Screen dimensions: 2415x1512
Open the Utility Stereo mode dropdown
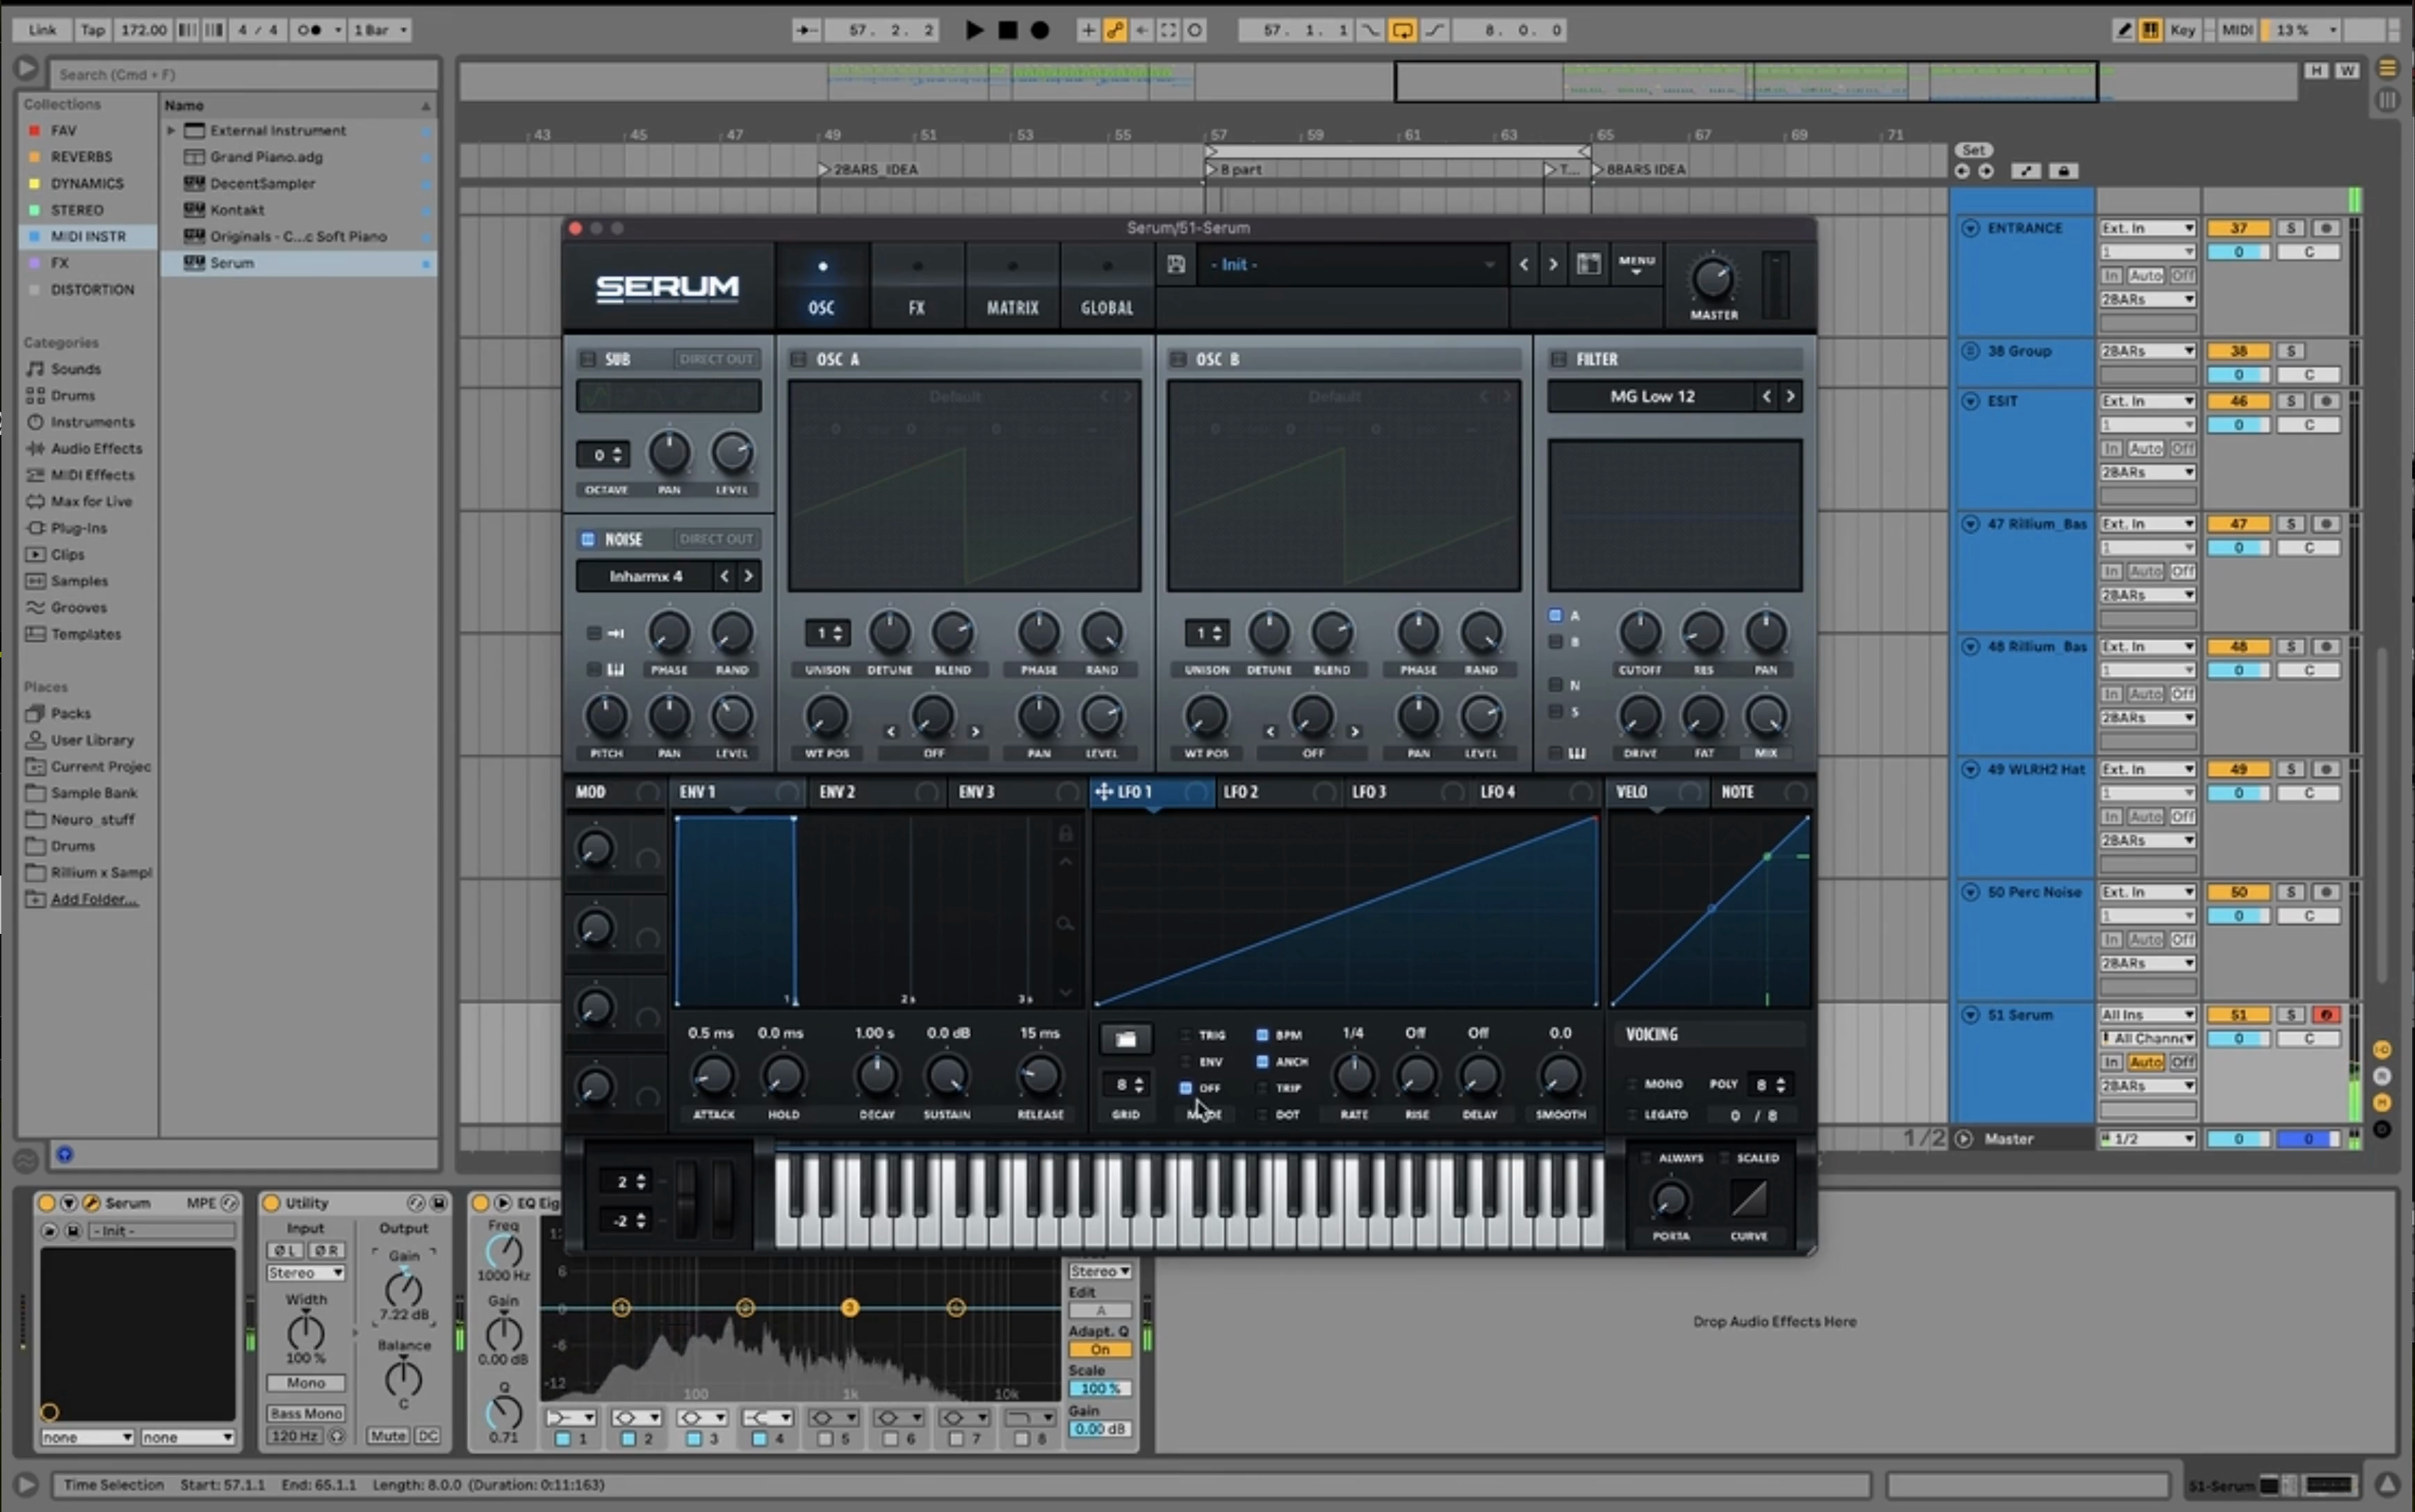306,1273
